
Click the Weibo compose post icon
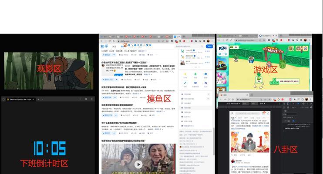[268, 113]
